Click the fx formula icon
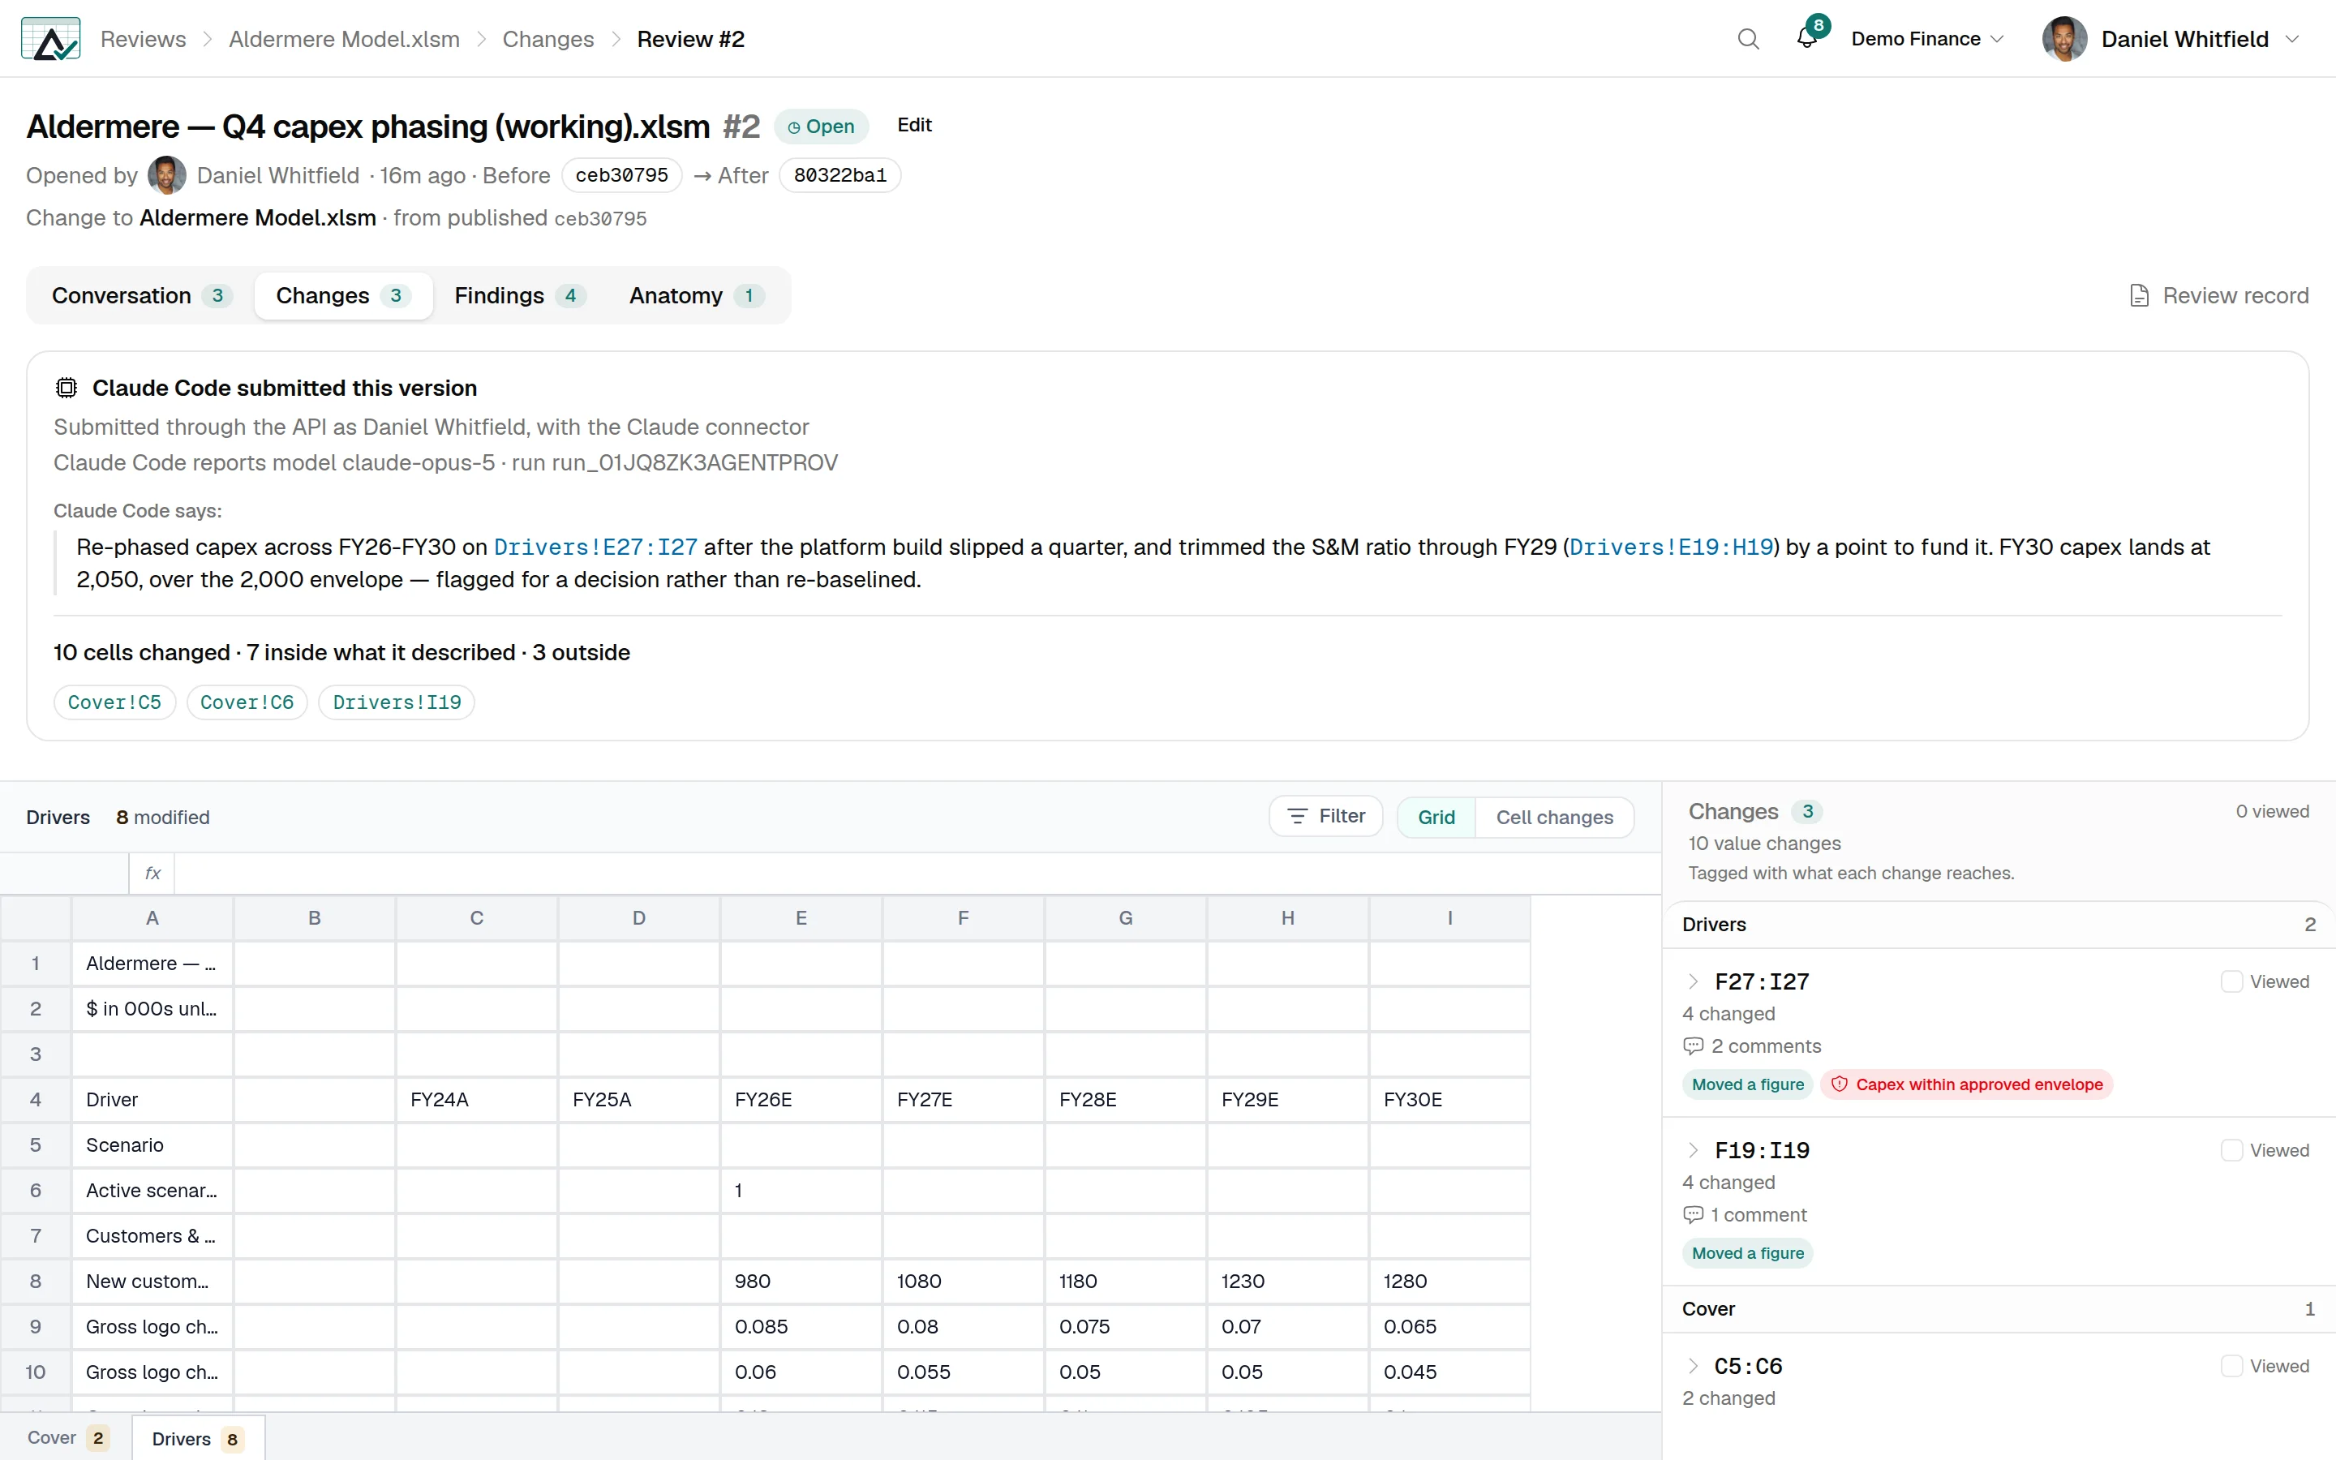Image resolution: width=2336 pixels, height=1460 pixels. coord(152,873)
